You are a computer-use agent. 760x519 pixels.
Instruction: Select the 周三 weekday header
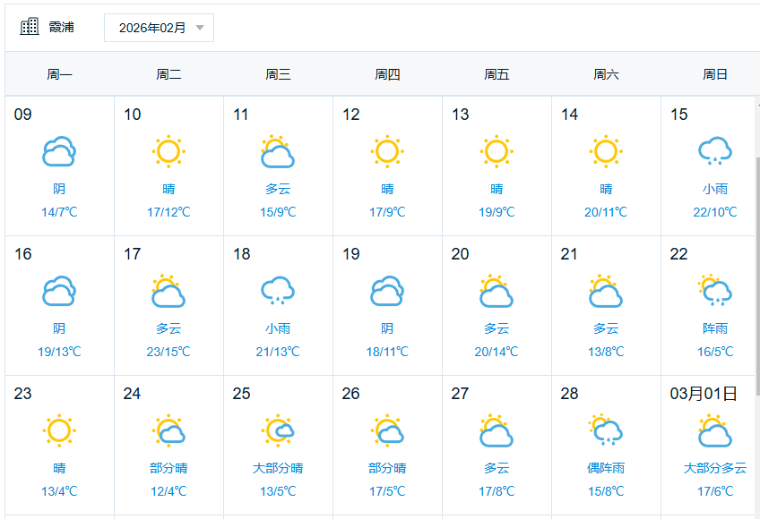point(278,75)
